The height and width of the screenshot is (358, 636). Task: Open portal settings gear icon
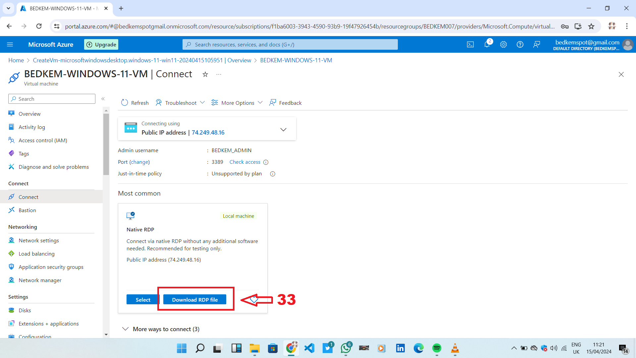503,44
